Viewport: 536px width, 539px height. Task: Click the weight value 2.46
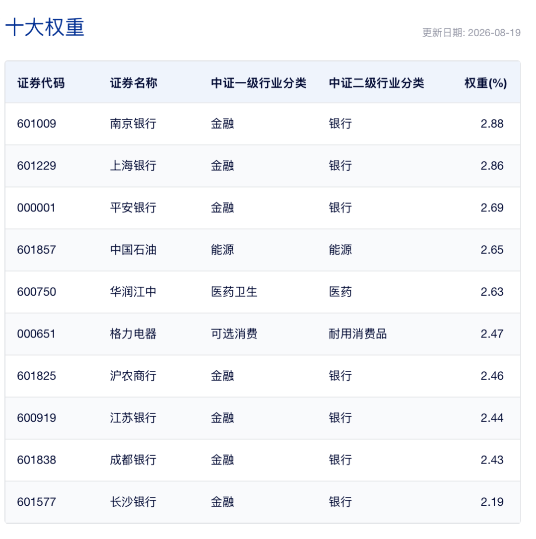coord(492,376)
